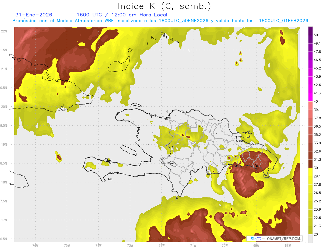This screenshot has width=323, height=249.
Task: Click the "22.6" color bar label
Action: coord(317,218)
